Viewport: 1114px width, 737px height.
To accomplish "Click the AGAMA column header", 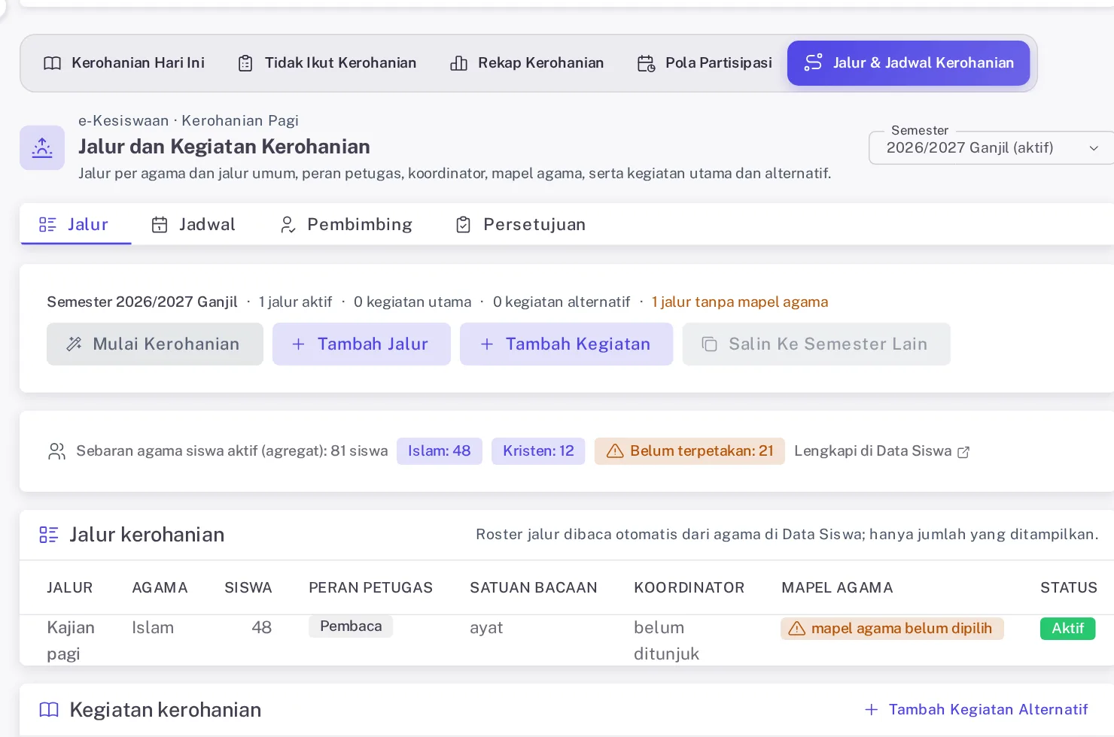I will (160, 588).
